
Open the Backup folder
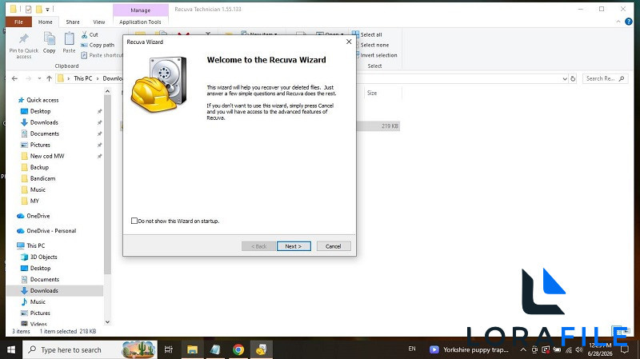click(39, 167)
